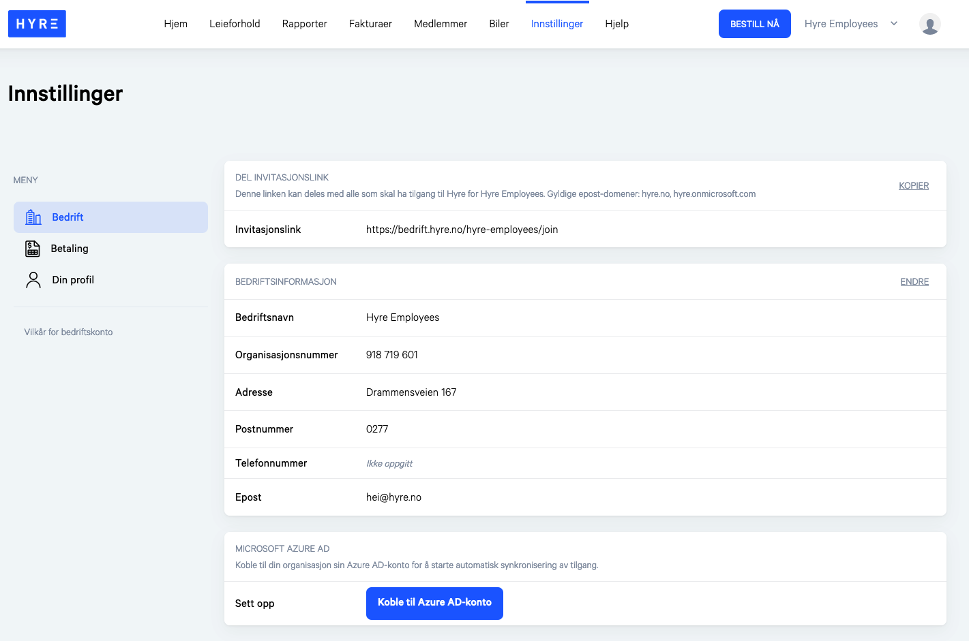Click the company name value Hyre Employees
Screen dimensions: 969x641
[x=402, y=317]
